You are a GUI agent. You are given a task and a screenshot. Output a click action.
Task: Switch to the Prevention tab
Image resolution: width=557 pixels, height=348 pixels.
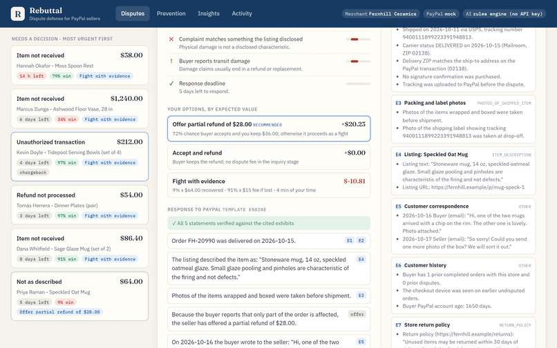tap(171, 14)
